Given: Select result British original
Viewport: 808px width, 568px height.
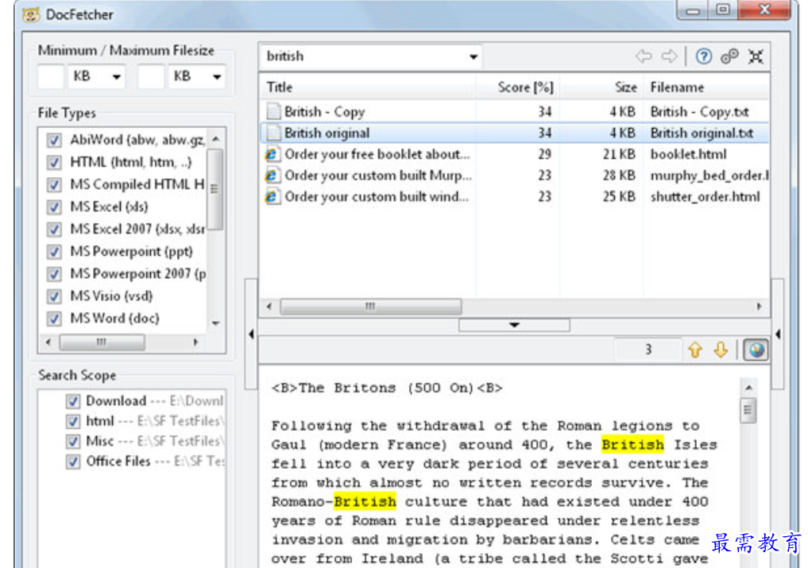Looking at the screenshot, I should pyautogui.click(x=514, y=133).
